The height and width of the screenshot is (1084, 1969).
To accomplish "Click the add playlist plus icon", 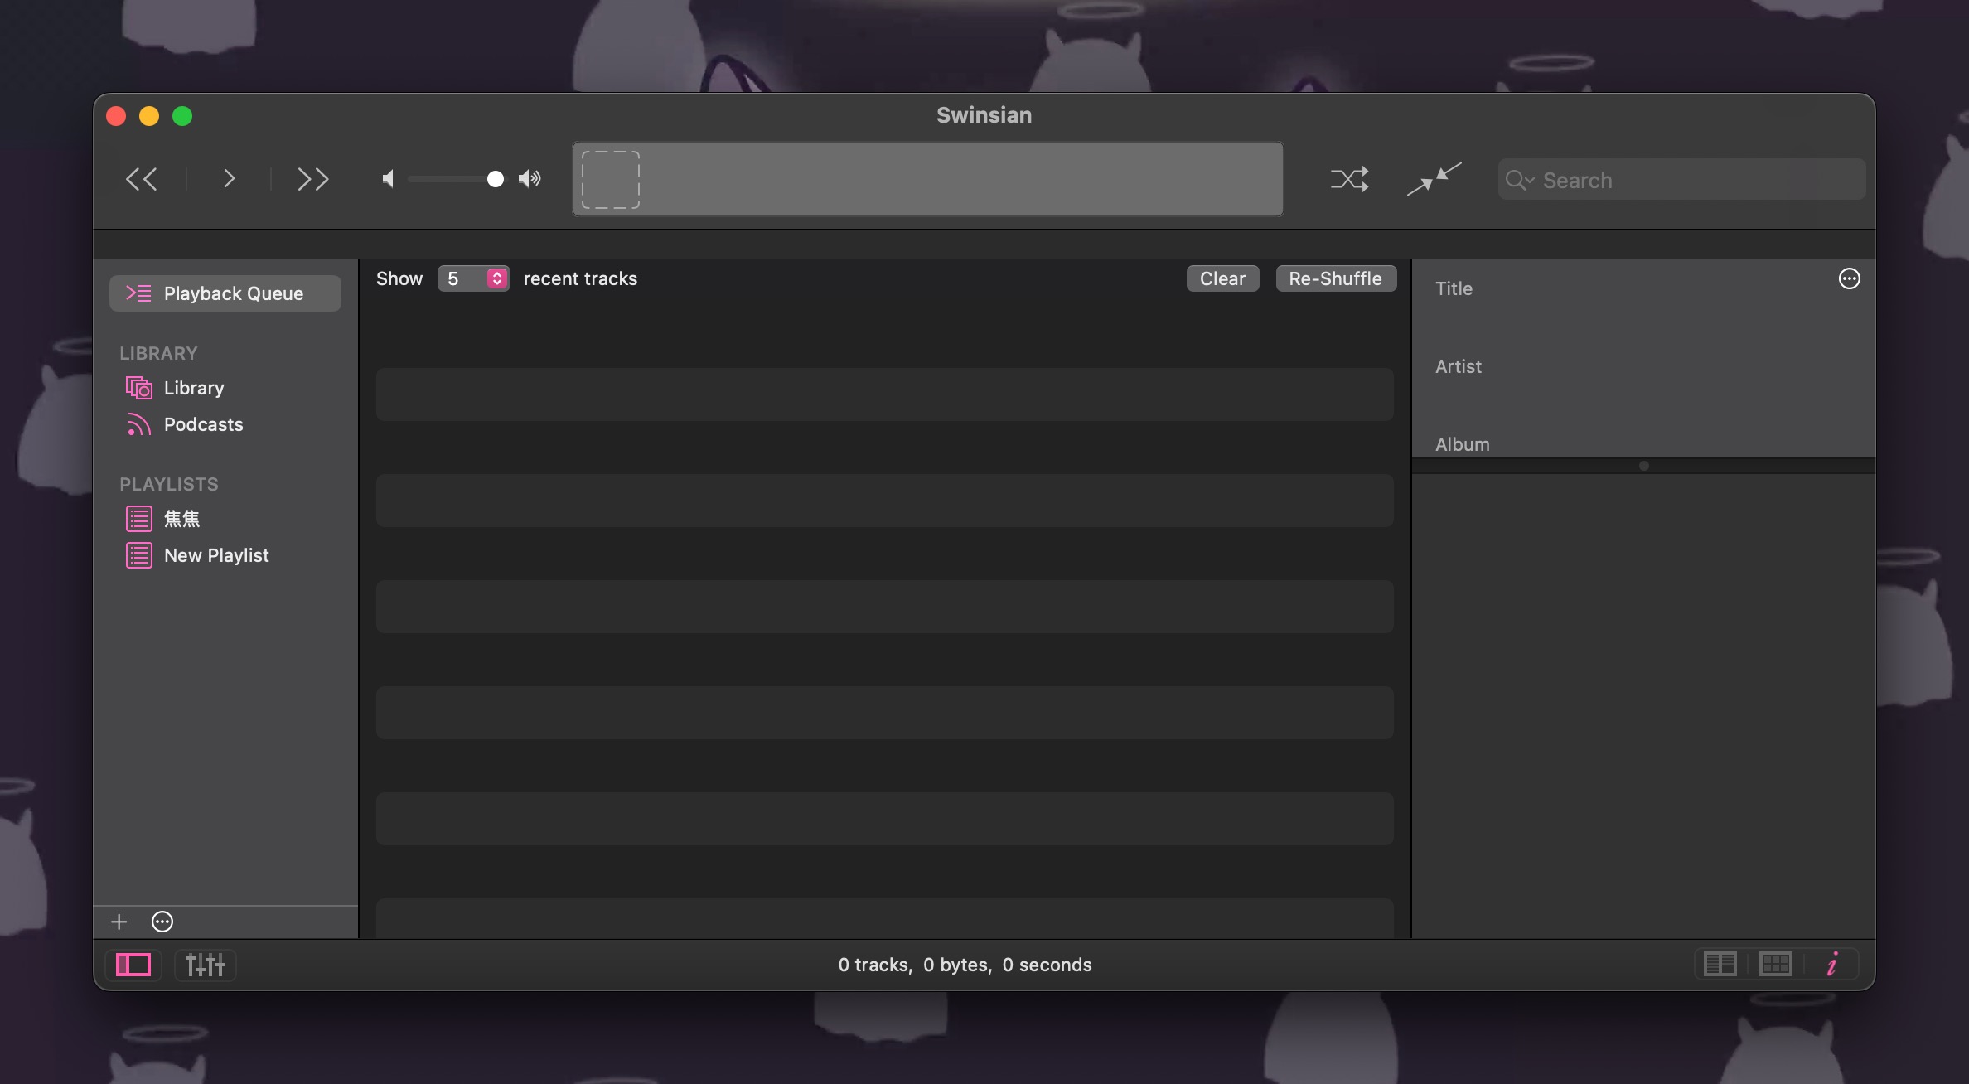I will 119,922.
